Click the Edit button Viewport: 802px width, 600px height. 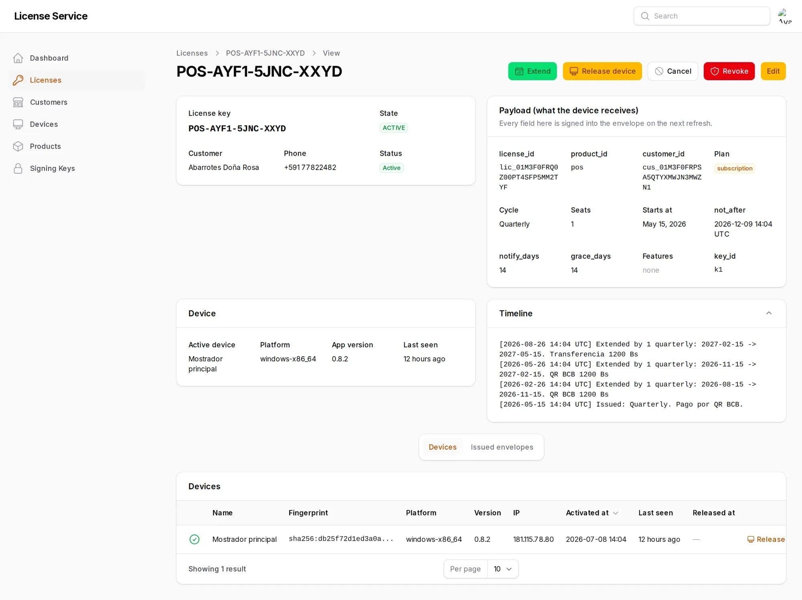[773, 71]
